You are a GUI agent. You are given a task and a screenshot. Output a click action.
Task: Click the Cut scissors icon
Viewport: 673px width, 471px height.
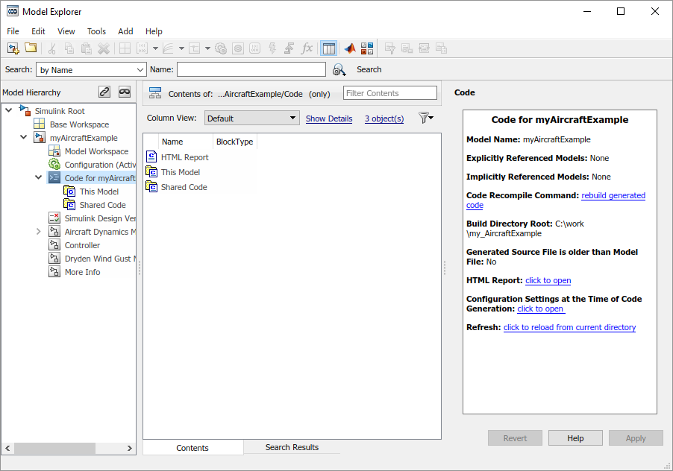point(52,48)
